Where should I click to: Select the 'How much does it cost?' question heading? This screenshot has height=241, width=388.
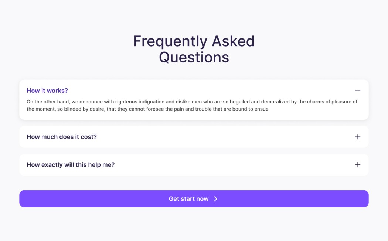(x=61, y=136)
